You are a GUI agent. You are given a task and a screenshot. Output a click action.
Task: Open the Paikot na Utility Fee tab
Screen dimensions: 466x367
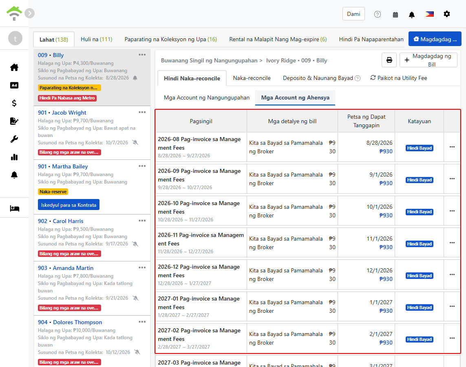(x=399, y=78)
